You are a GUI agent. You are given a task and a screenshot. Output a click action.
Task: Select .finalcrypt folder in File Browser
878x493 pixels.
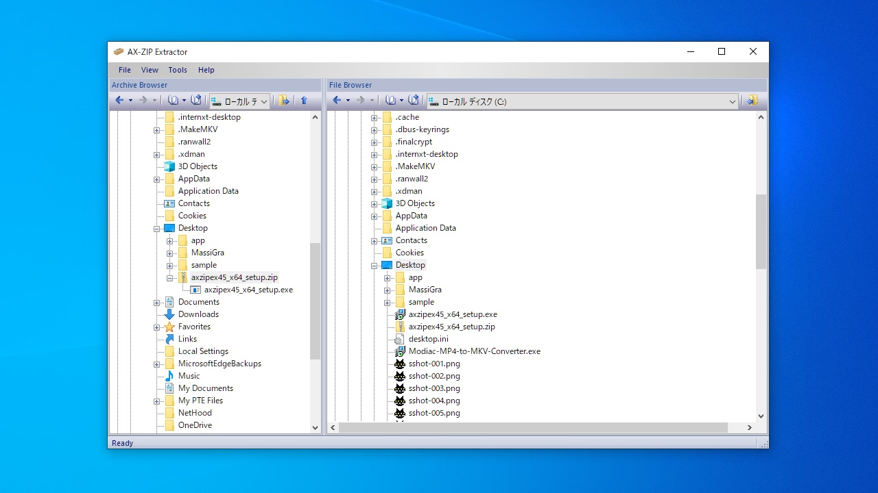tap(414, 142)
